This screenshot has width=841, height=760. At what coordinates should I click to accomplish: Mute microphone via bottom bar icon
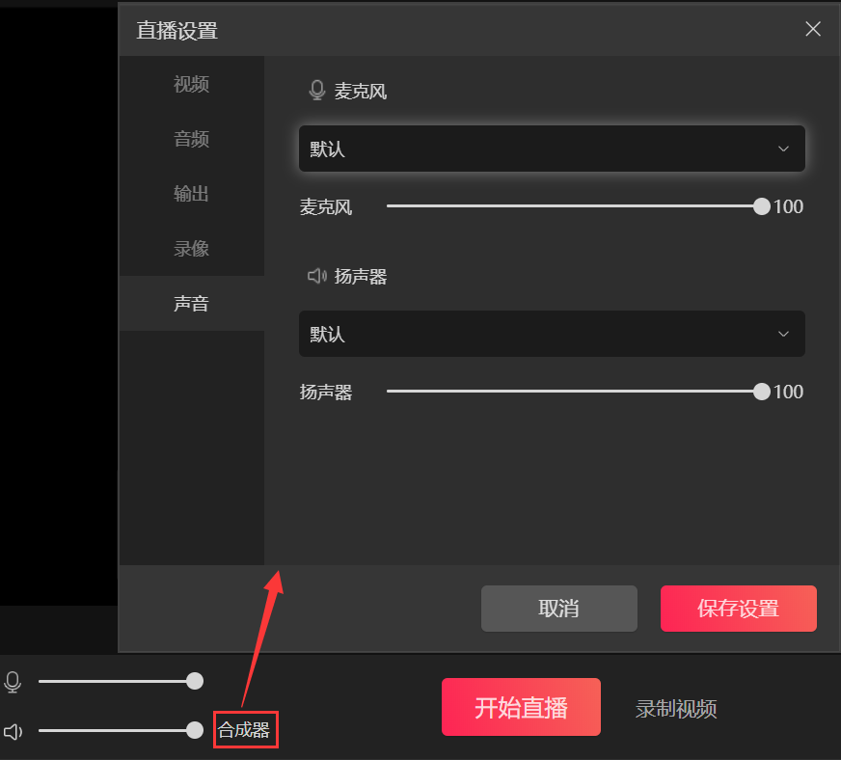pos(13,682)
